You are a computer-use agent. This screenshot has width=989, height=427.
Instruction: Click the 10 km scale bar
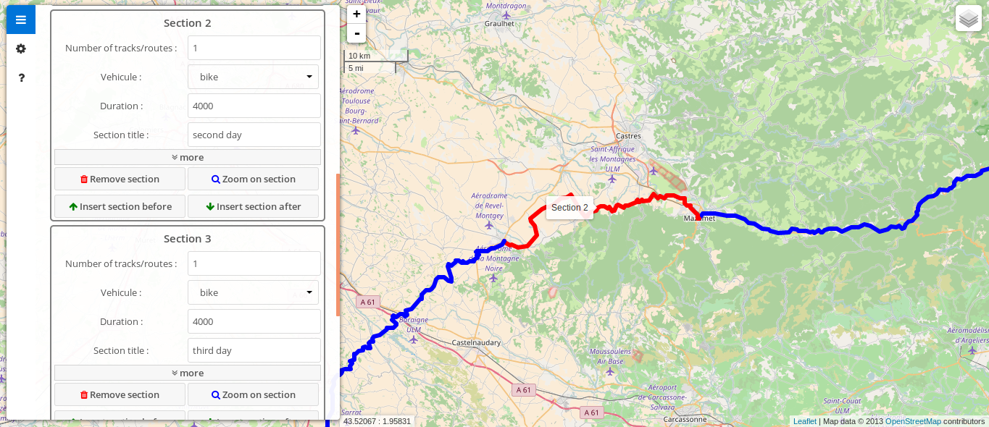[375, 56]
